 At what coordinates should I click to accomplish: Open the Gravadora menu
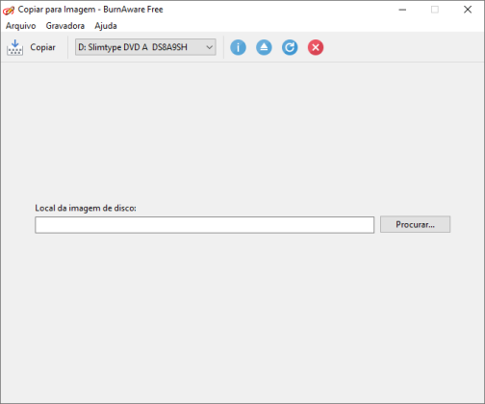[x=65, y=26]
